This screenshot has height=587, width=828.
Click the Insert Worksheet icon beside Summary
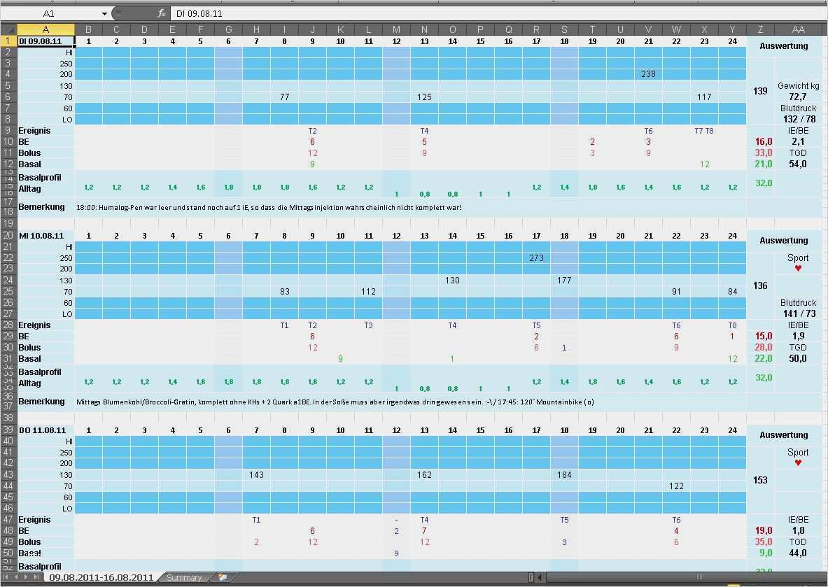(223, 577)
